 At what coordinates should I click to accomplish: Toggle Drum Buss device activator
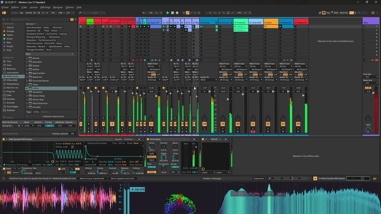click(148, 139)
